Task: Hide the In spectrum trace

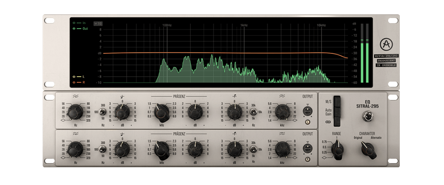Action: point(74,23)
